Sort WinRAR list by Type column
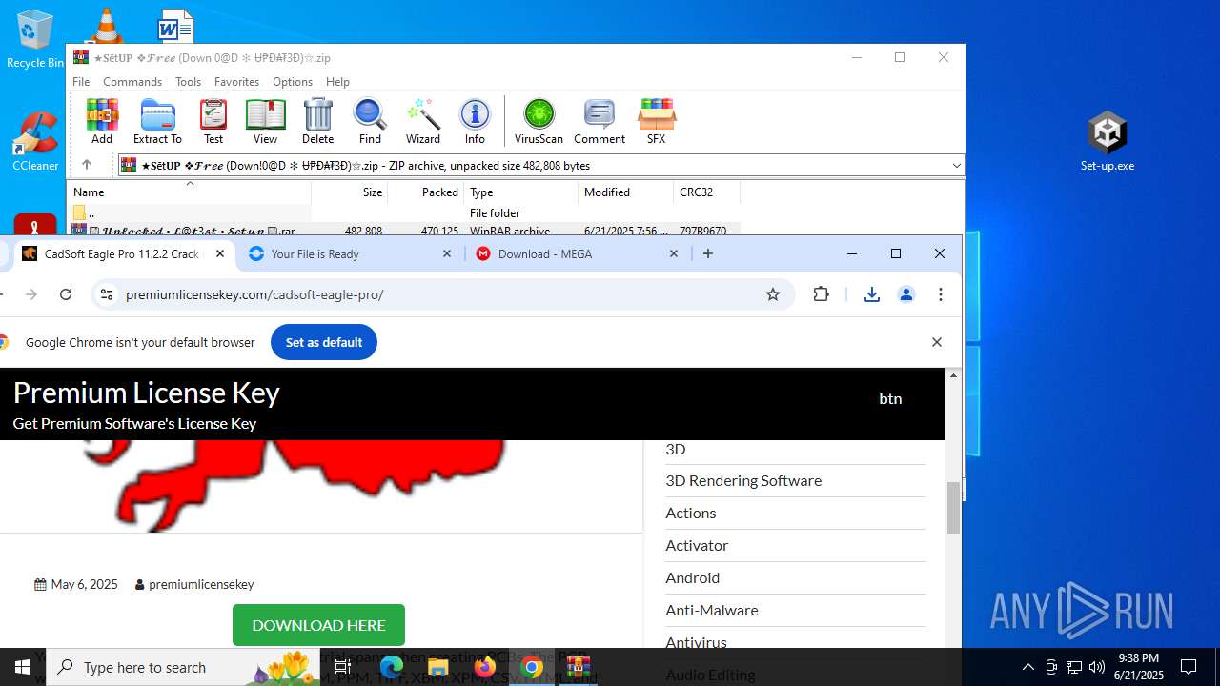 tap(520, 192)
